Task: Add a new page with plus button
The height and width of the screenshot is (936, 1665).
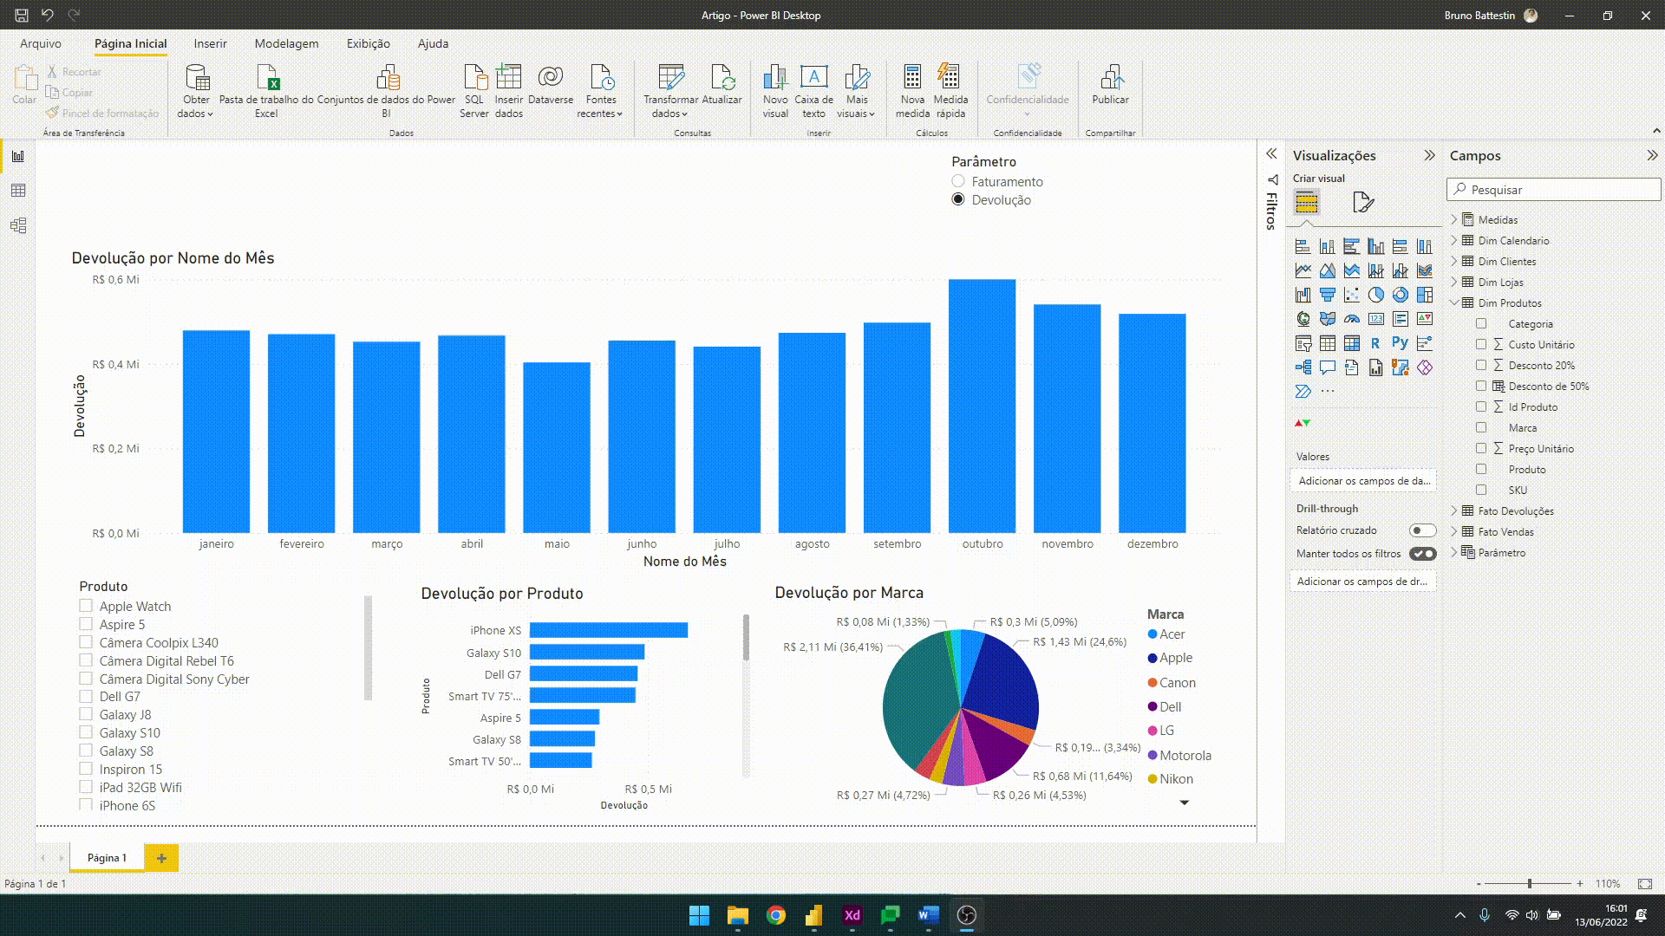Action: click(x=161, y=858)
